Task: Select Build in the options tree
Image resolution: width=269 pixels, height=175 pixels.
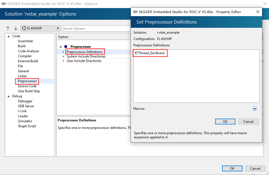Action: click(21, 46)
